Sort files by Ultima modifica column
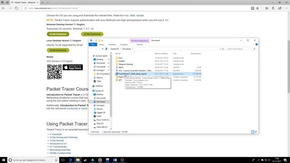The image size is (290, 163). (161, 53)
